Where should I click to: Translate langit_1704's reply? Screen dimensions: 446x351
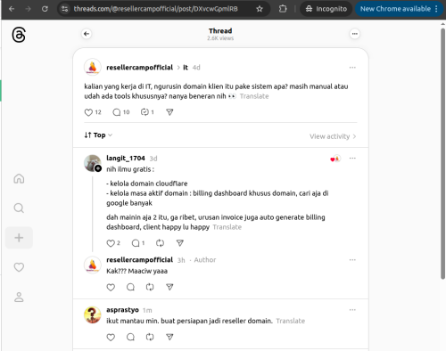[x=227, y=227]
